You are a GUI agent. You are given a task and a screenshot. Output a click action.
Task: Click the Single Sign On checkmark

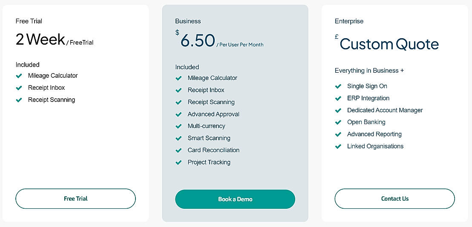(x=338, y=86)
